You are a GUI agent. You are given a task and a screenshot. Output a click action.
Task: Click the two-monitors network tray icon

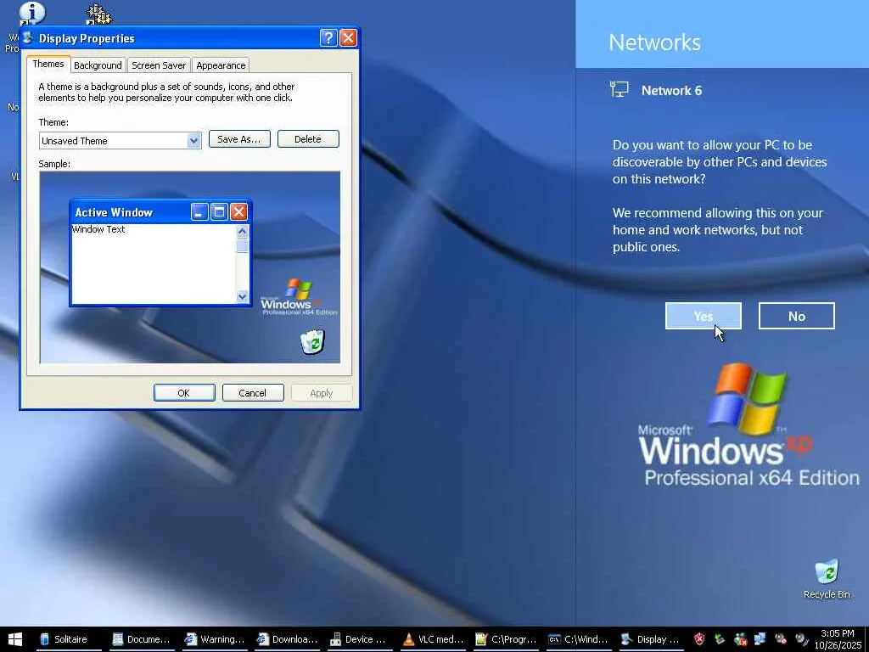(760, 639)
